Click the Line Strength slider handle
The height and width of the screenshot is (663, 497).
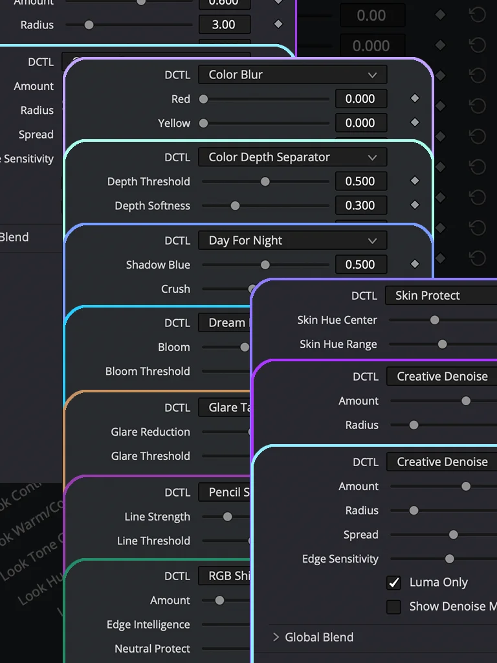(x=227, y=517)
